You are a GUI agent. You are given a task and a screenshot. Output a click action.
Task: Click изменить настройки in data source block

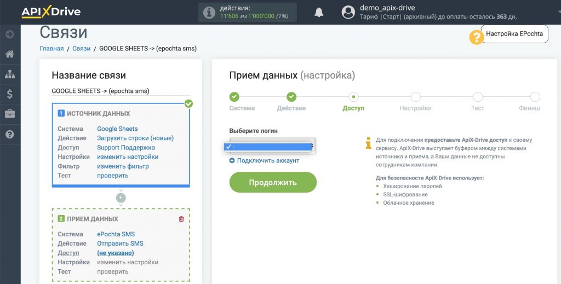(x=128, y=157)
